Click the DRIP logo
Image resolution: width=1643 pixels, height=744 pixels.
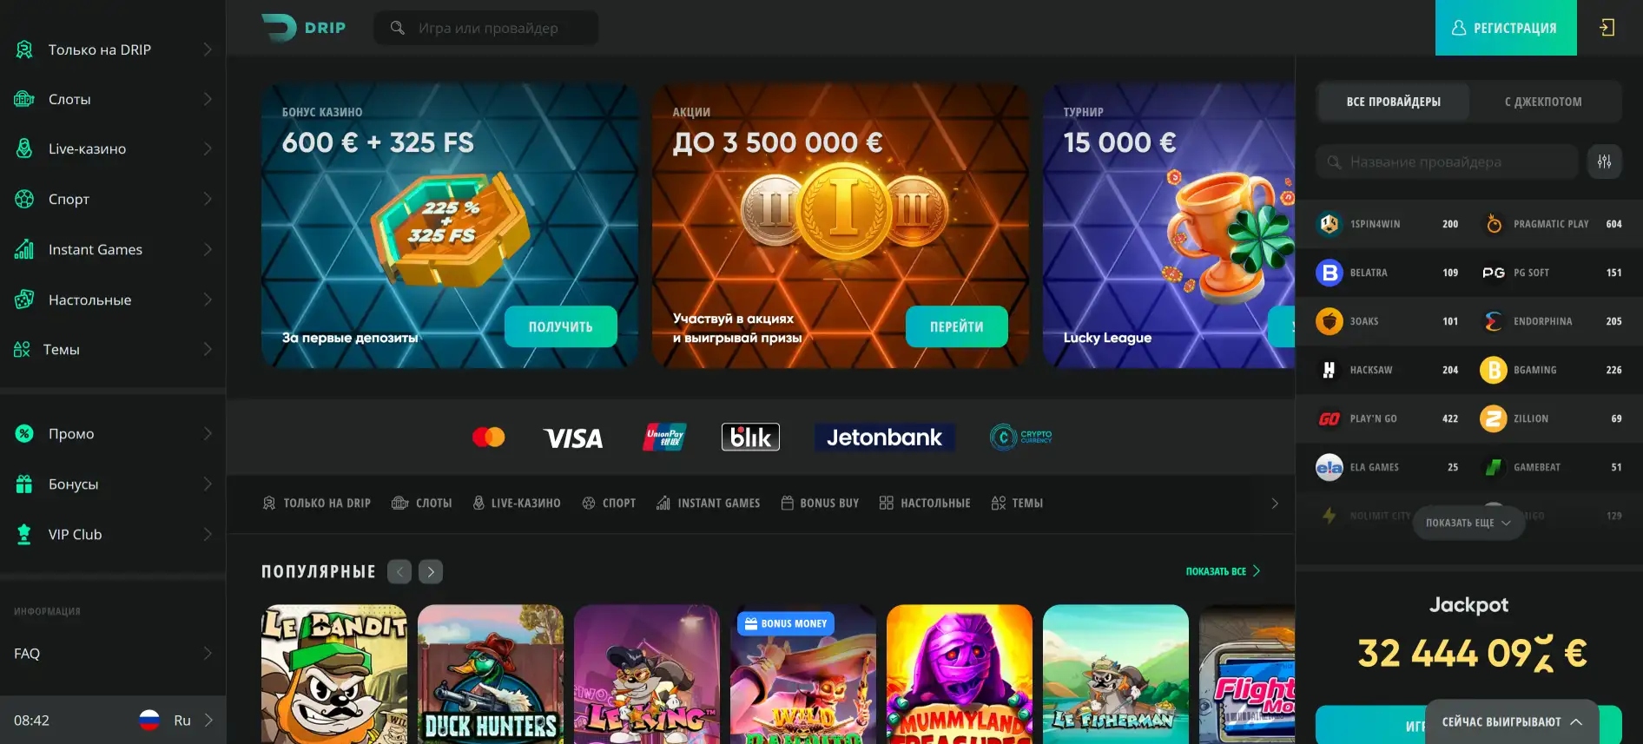coord(304,28)
